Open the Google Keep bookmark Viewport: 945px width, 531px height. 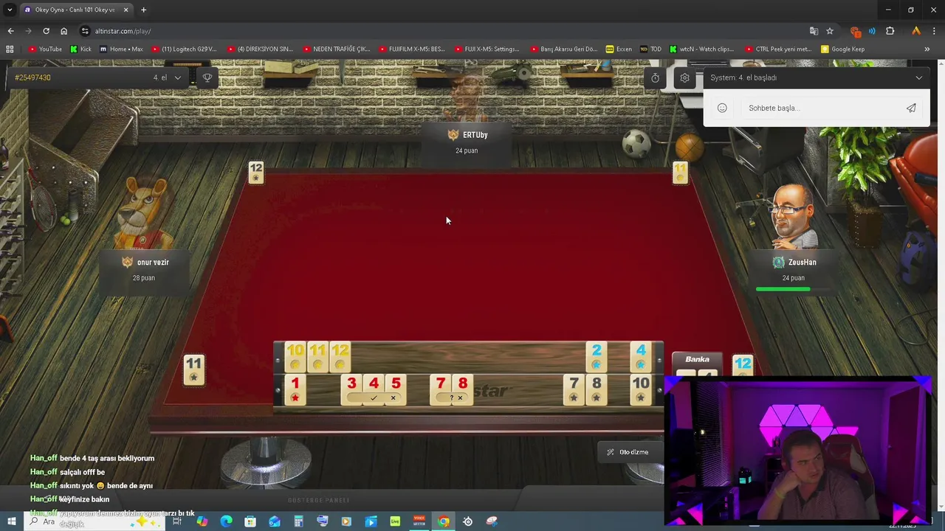click(x=842, y=49)
